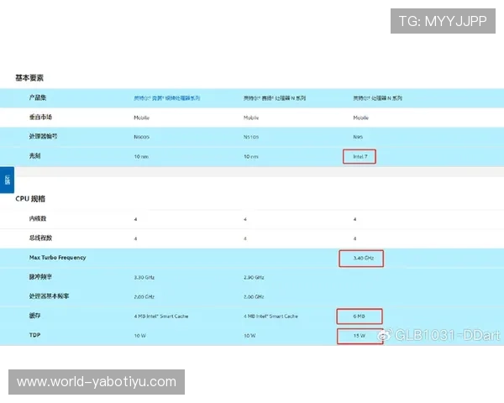This screenshot has width=504, height=403.
Task: Click the highlighted 3.40 GHz turbo value
Action: (x=362, y=258)
